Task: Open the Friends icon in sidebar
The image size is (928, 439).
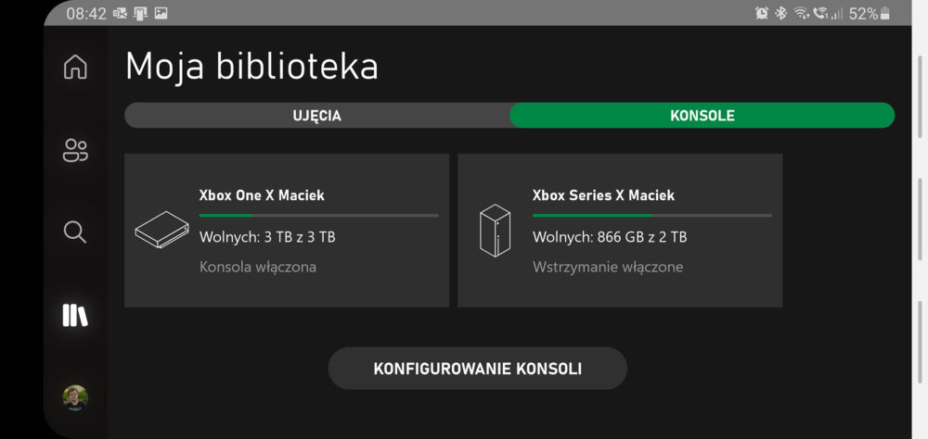Action: point(75,150)
